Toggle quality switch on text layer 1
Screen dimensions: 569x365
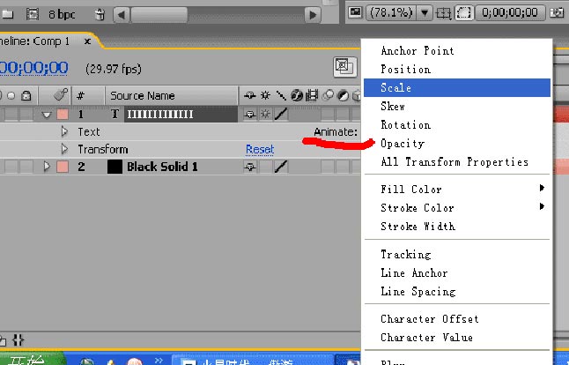[x=280, y=115]
